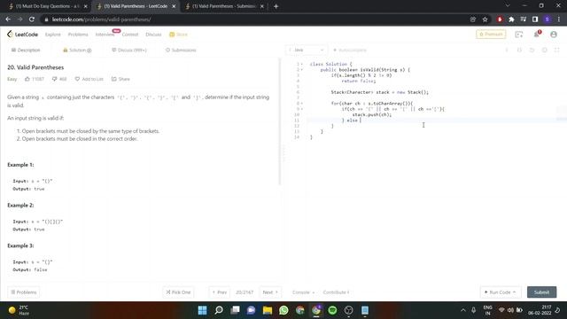Open the Chrome three-dot menu
Image resolution: width=567 pixels, height=319 pixels.
tap(559, 19)
